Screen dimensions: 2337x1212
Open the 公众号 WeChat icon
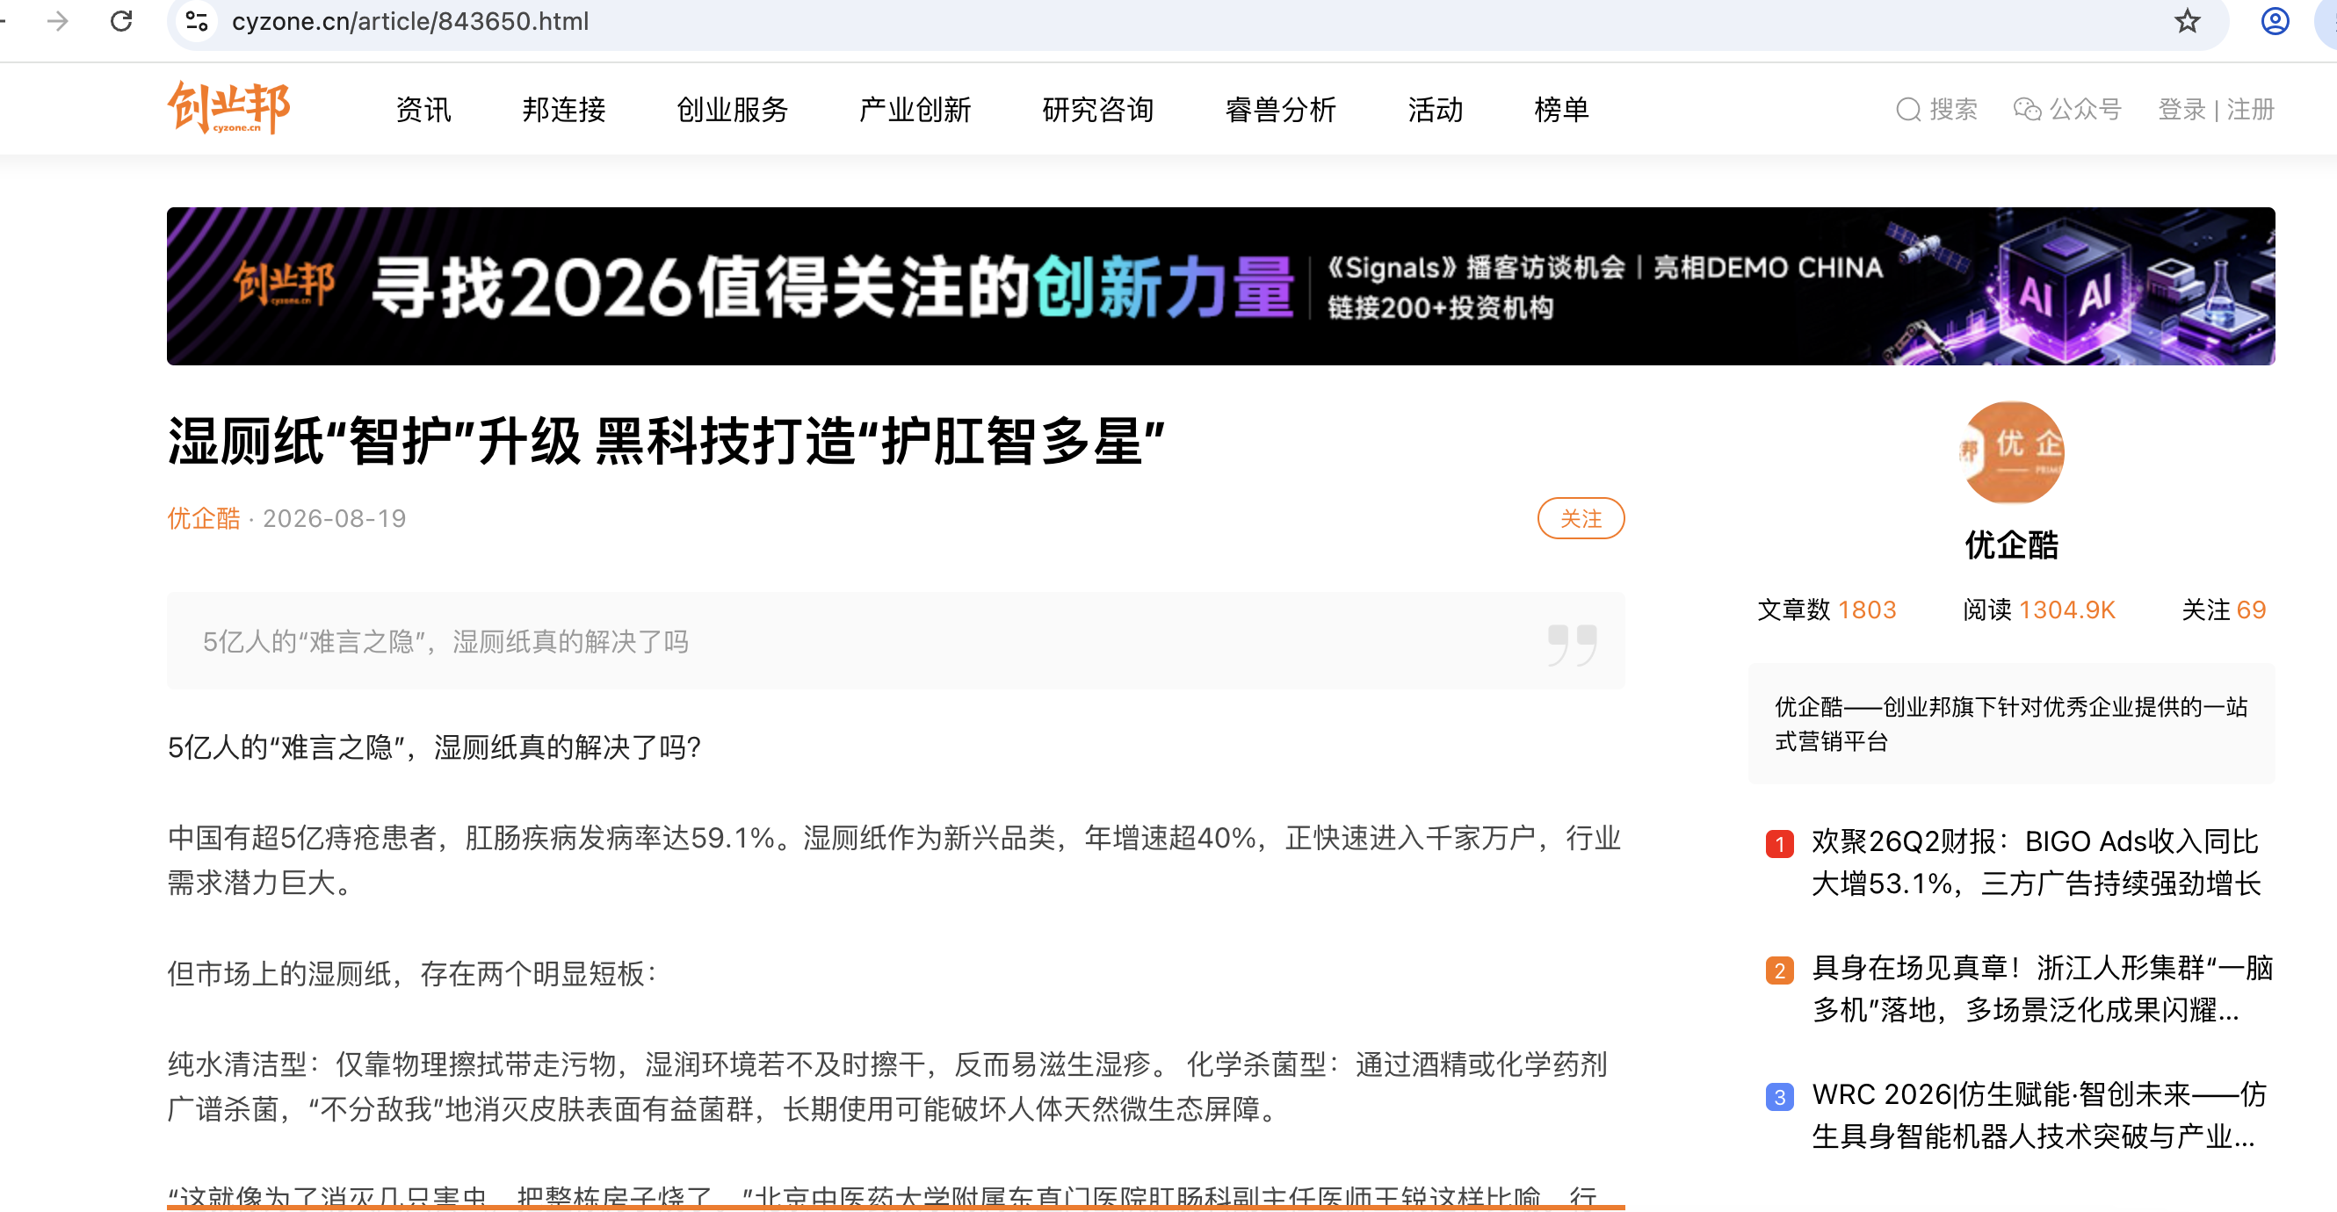pyautogui.click(x=2027, y=110)
